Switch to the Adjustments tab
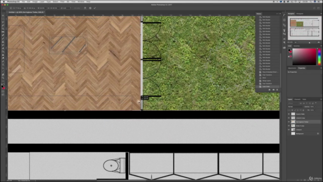 292,68
